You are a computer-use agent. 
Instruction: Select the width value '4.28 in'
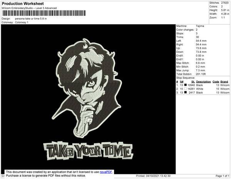point(225,14)
